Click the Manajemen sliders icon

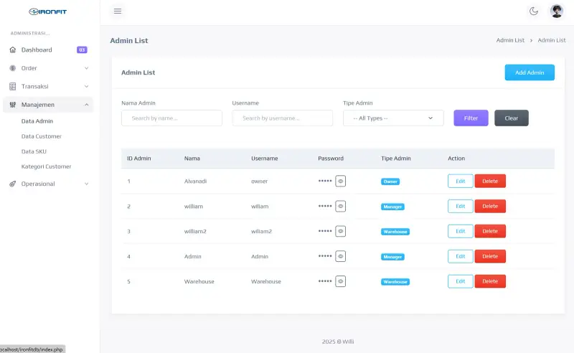13,105
